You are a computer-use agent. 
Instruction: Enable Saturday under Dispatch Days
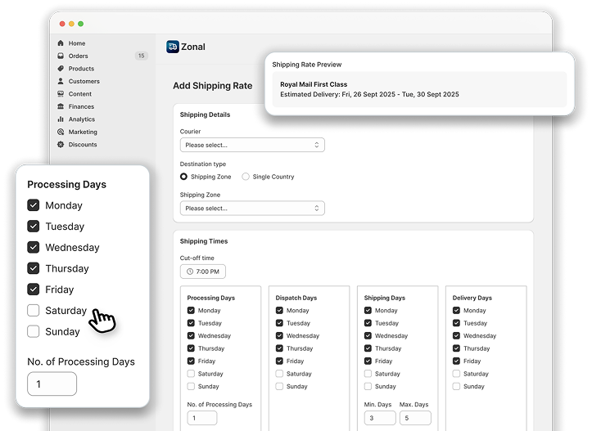pos(279,374)
